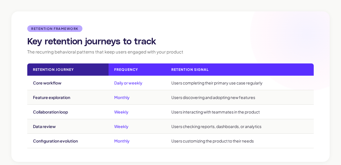
Task: Select the Core workflow row
Action: [x=170, y=83]
